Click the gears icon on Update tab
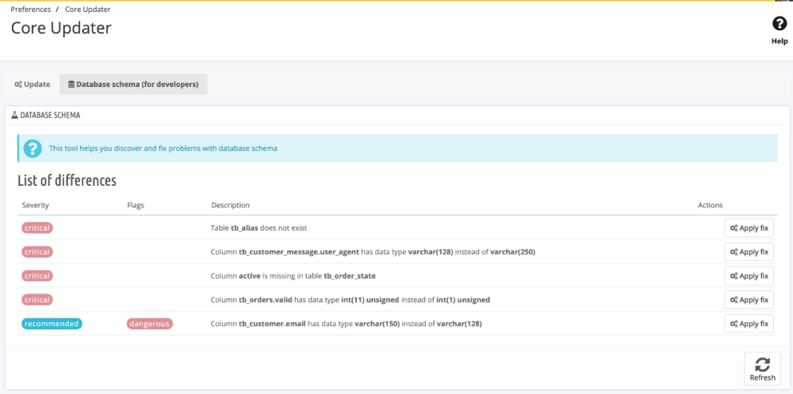The width and height of the screenshot is (793, 394). [x=18, y=85]
